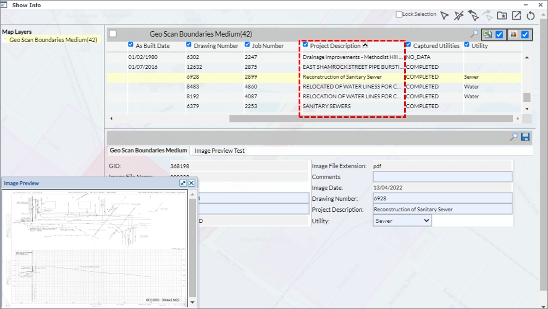Open the Utility dropdown showing Sewer
548x309 pixels.
click(402, 221)
